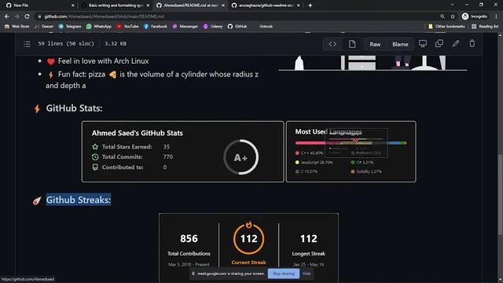
Task: Go forward in browser history
Action: coord(17,16)
